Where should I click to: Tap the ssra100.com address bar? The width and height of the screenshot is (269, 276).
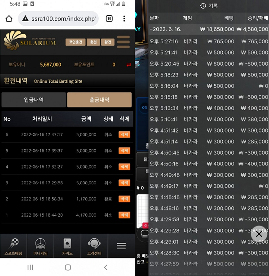point(58,18)
